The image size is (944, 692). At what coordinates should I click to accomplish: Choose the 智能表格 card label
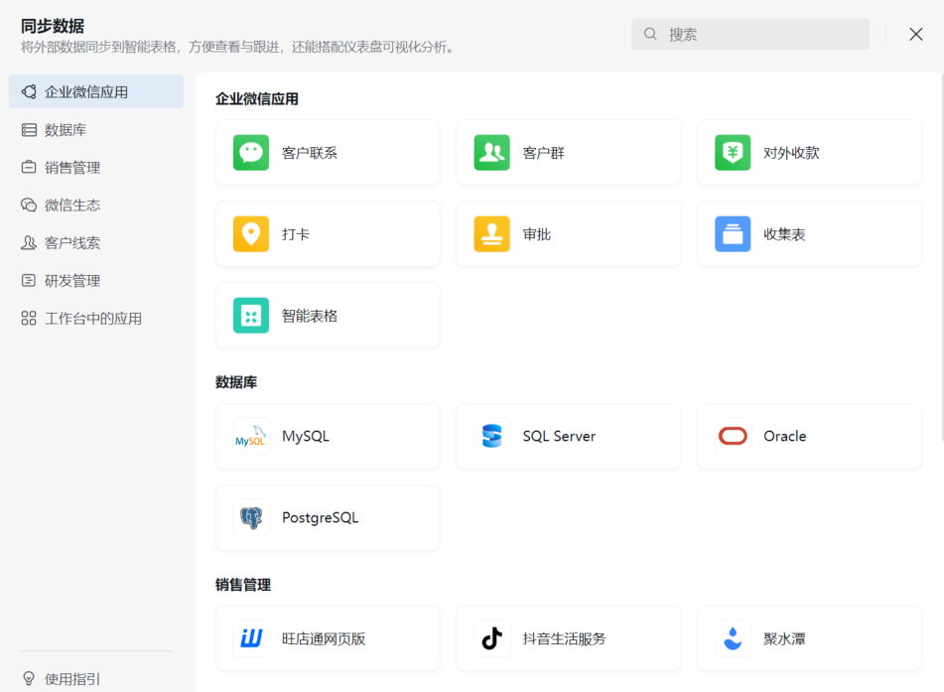click(310, 316)
